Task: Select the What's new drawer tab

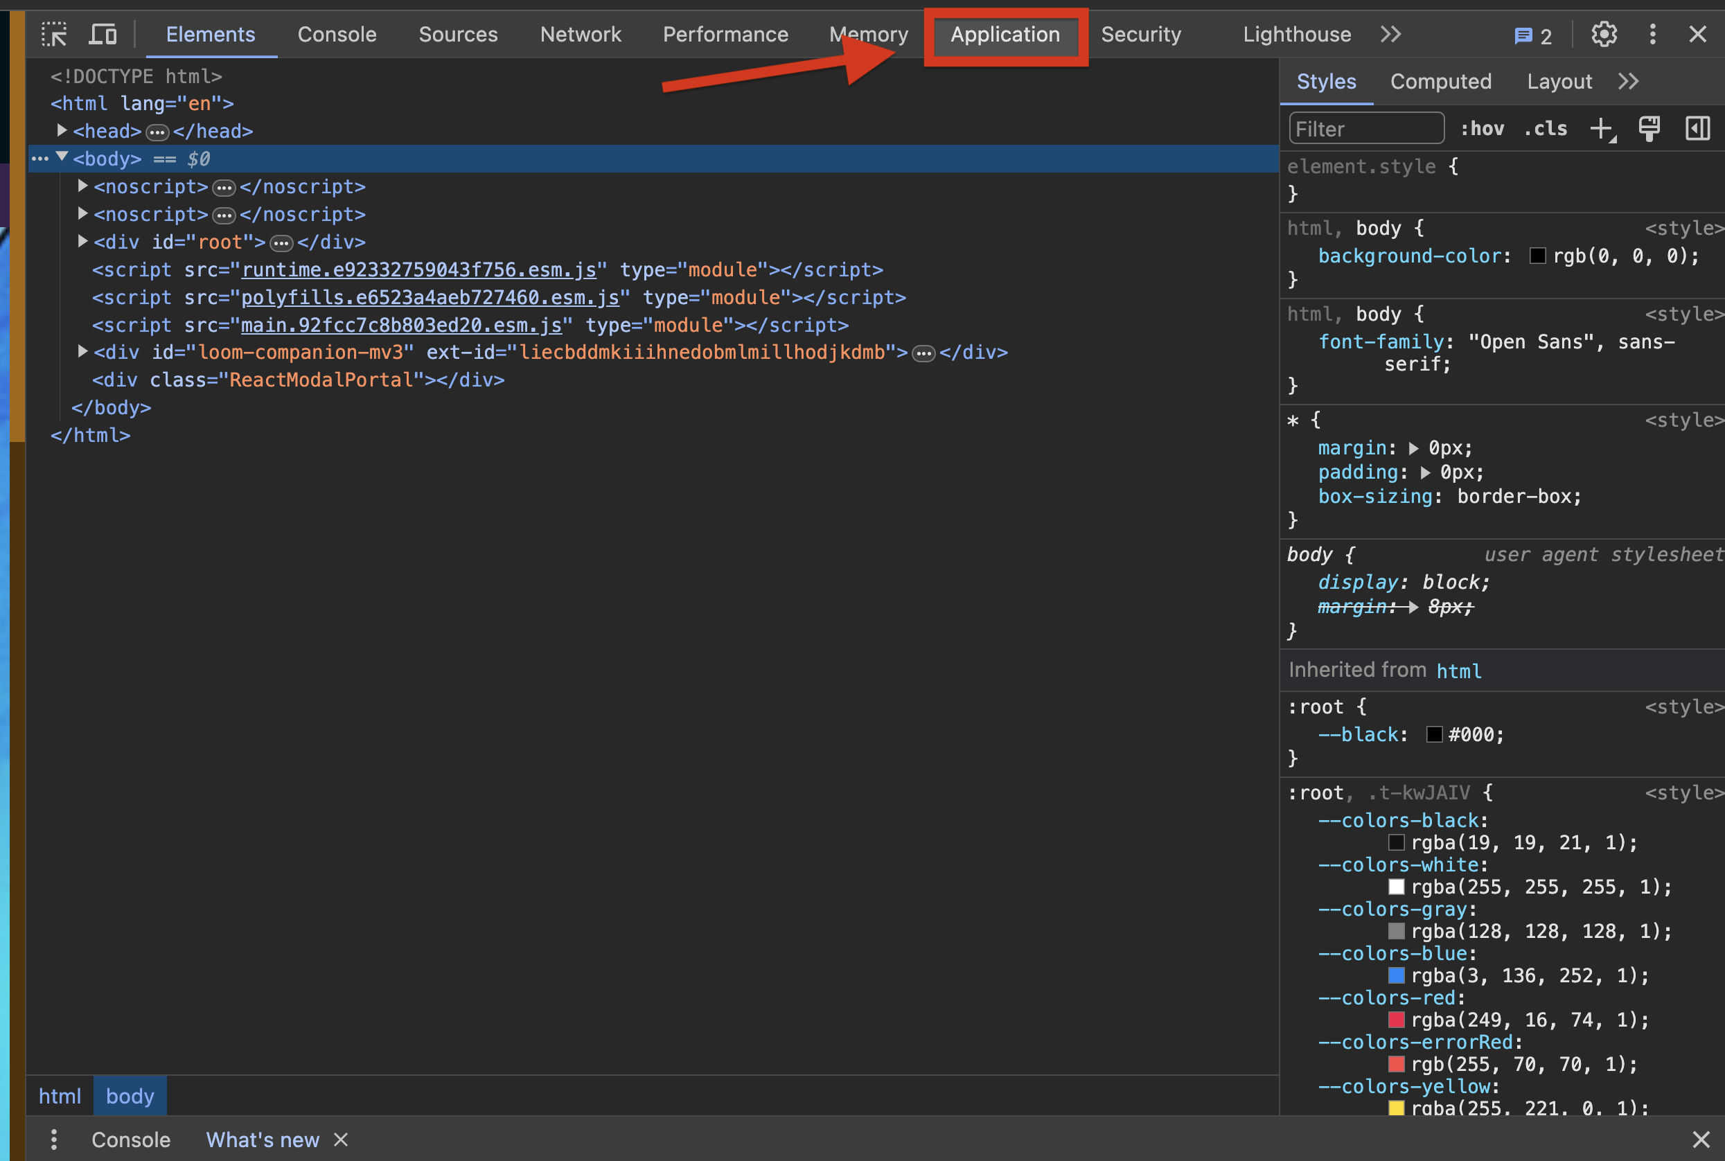Action: tap(263, 1140)
